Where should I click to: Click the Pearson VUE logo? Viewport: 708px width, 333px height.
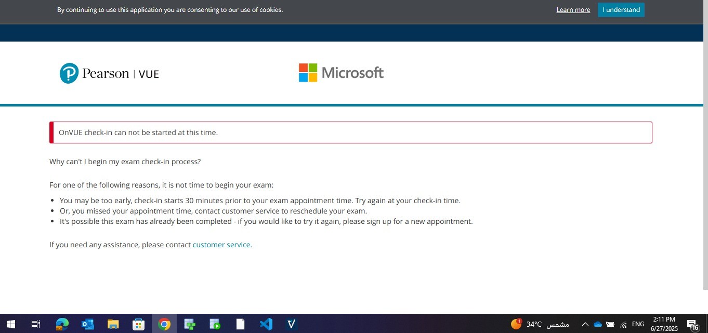(x=109, y=73)
